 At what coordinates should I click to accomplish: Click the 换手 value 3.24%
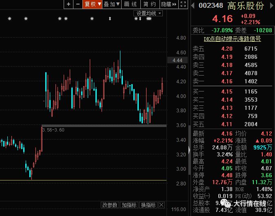click(x=225, y=155)
